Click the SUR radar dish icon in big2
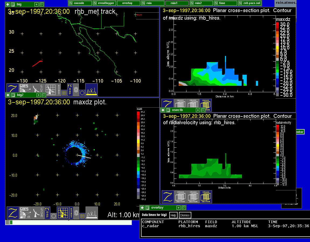Image resolution: width=310 pixels, height=242 pixels. point(38,212)
